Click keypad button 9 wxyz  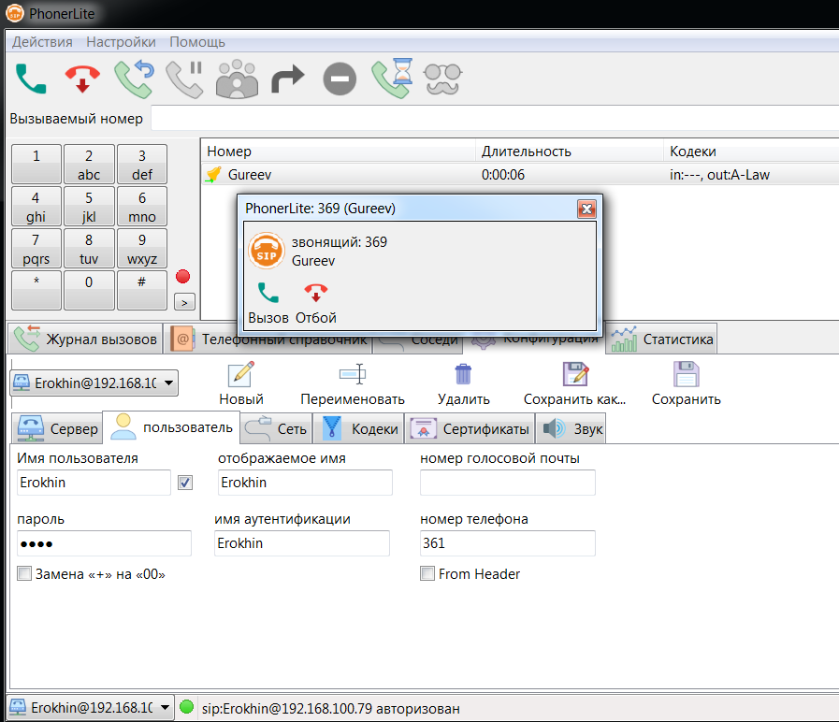[x=142, y=249]
